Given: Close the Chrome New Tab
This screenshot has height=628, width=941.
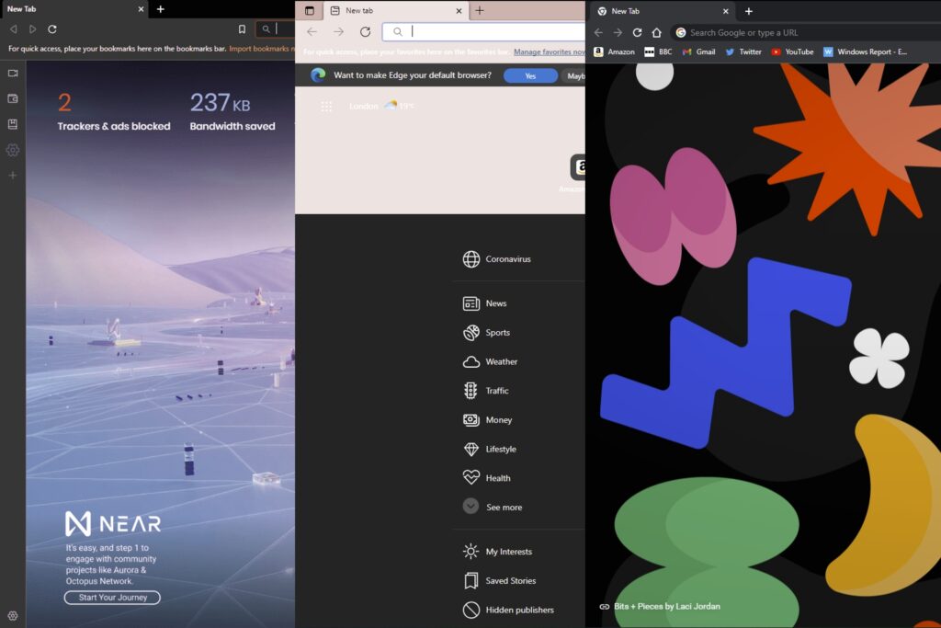Looking at the screenshot, I should click(x=726, y=11).
